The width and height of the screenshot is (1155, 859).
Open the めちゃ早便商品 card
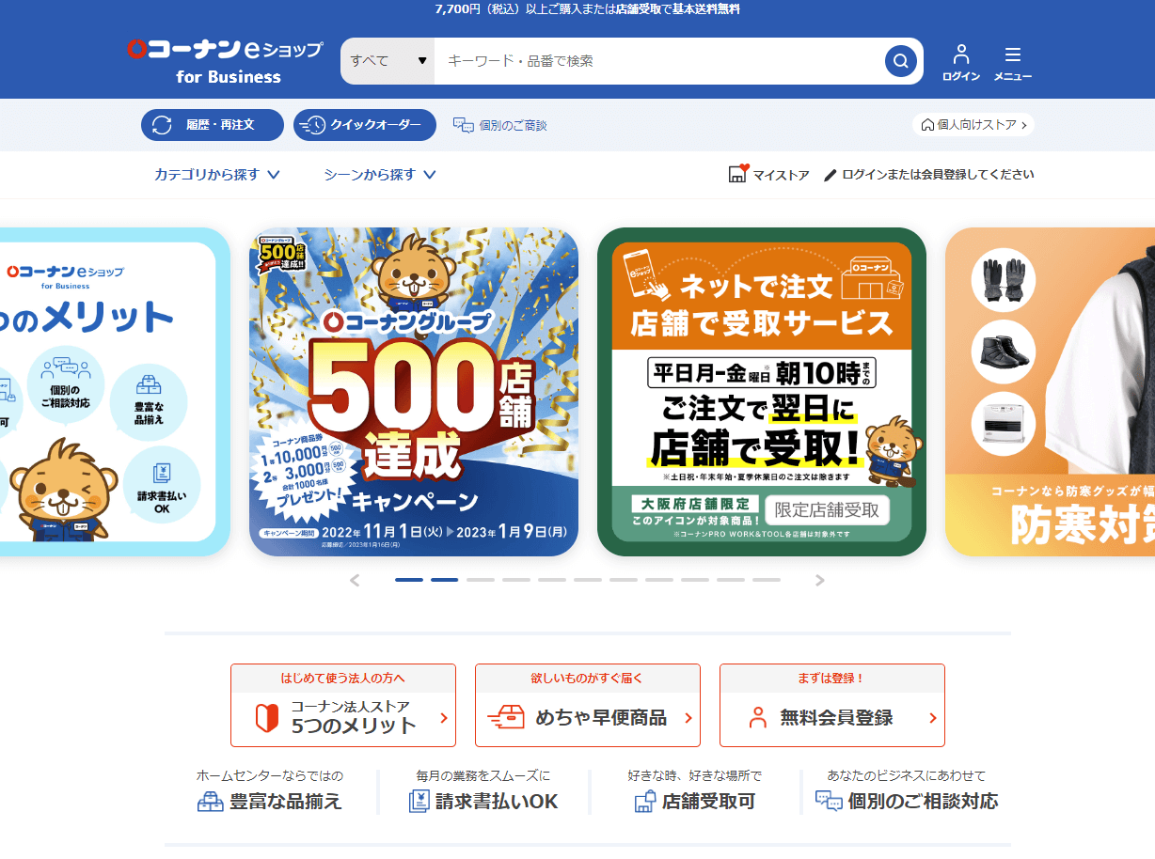pos(588,706)
